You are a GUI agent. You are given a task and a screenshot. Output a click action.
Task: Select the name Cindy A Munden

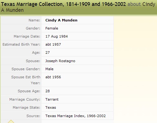[61, 20]
